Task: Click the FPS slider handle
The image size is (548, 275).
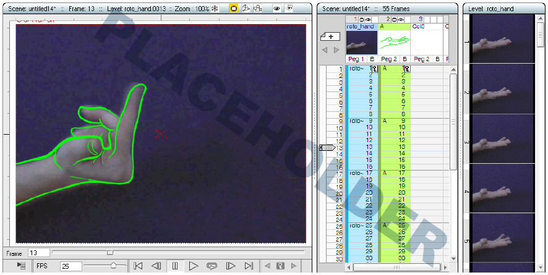Action: [x=113, y=266]
